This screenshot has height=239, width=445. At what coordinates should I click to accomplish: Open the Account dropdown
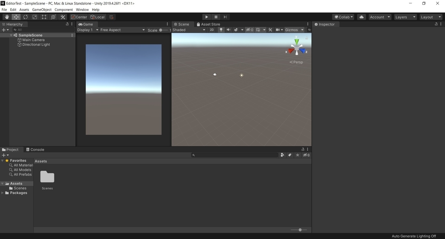pyautogui.click(x=380, y=17)
